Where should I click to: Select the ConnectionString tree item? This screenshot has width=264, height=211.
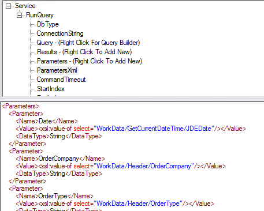60,33
